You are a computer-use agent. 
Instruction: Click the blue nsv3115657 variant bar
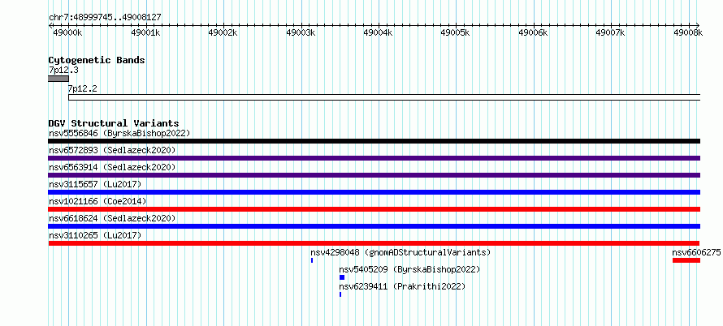[374, 192]
